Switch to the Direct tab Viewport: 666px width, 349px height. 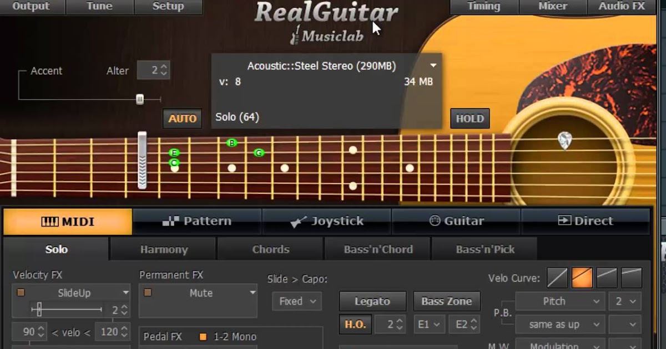point(586,222)
